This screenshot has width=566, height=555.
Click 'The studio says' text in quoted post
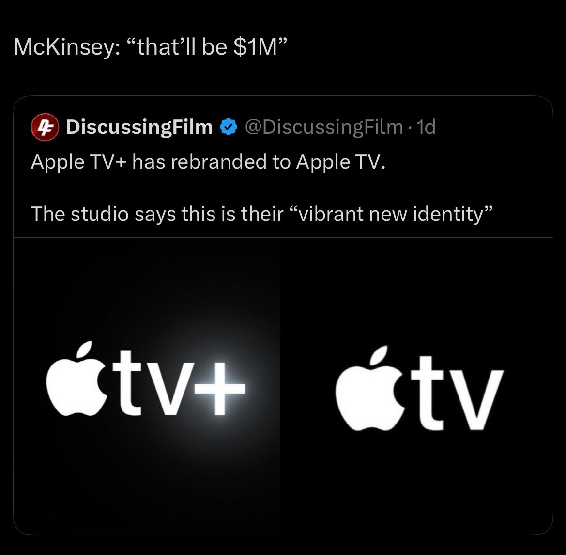coord(103,214)
